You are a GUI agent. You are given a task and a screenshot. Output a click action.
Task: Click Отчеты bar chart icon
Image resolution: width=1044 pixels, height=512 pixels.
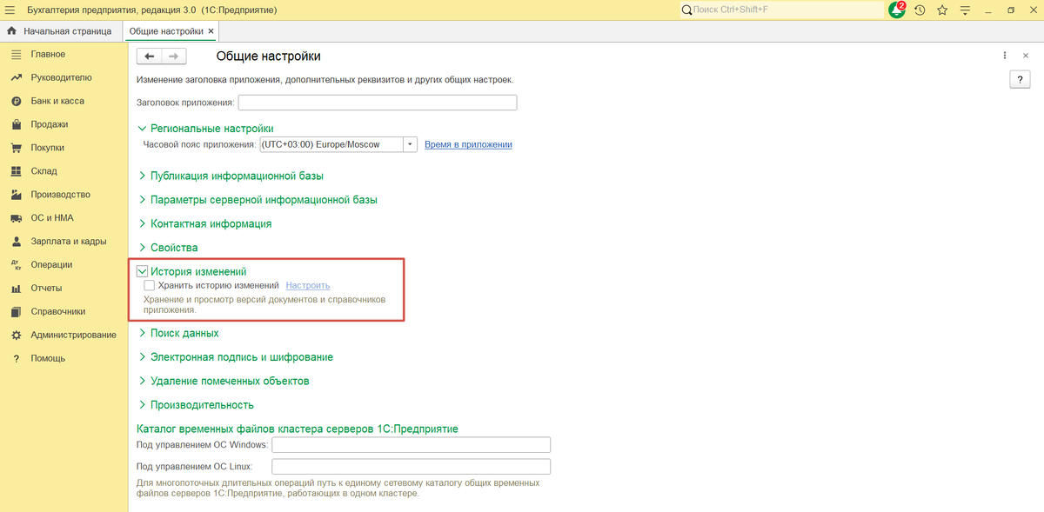pyautogui.click(x=16, y=289)
